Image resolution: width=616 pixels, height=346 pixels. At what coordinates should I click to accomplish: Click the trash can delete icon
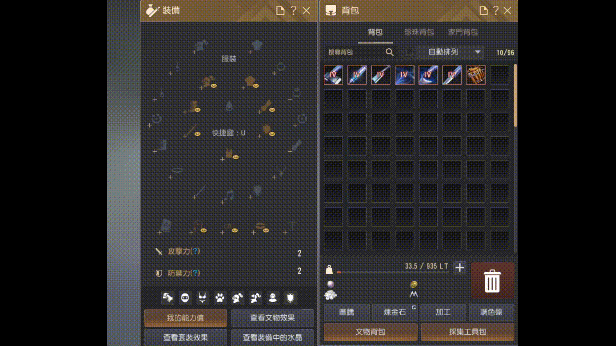tap(492, 281)
